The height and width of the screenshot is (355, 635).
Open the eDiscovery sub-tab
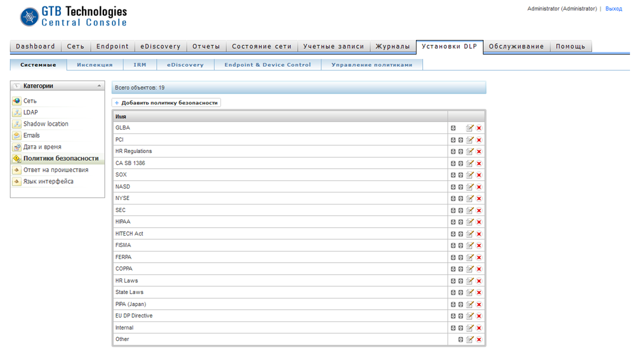point(185,65)
